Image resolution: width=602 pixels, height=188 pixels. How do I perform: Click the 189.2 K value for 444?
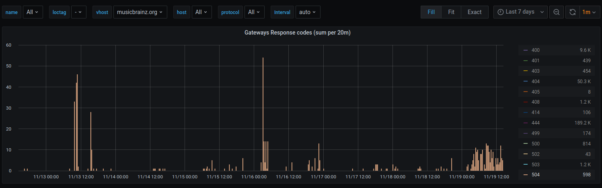click(582, 123)
